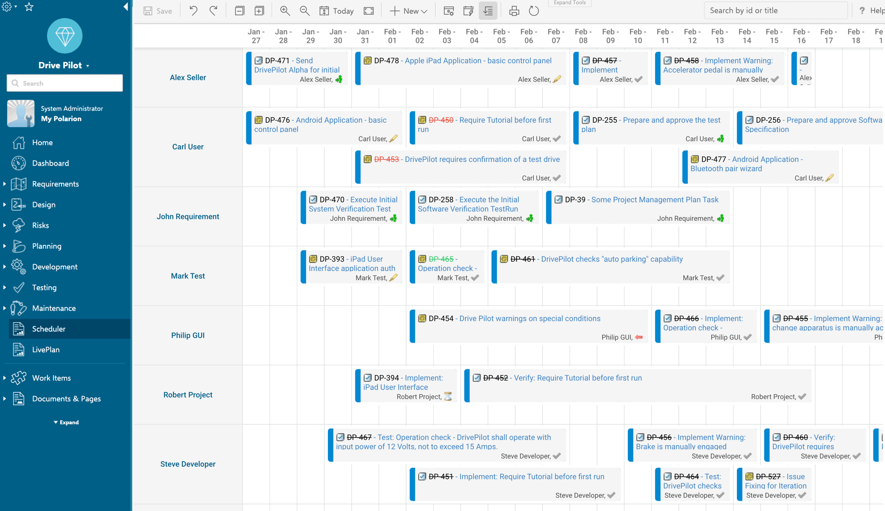Click DP-394 hourglass status icon

[448, 397]
